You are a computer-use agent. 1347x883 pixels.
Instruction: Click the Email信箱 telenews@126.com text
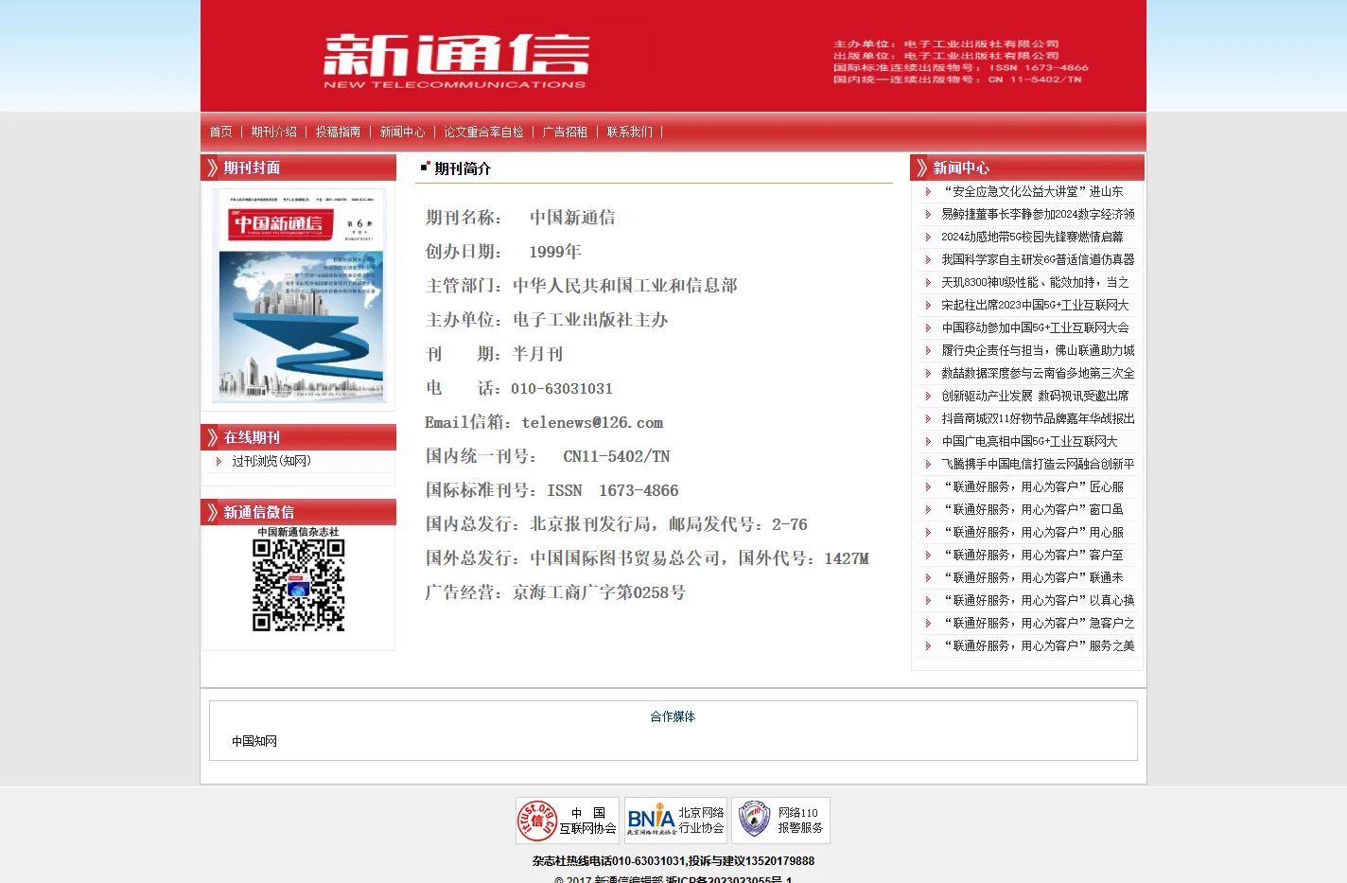click(x=544, y=422)
